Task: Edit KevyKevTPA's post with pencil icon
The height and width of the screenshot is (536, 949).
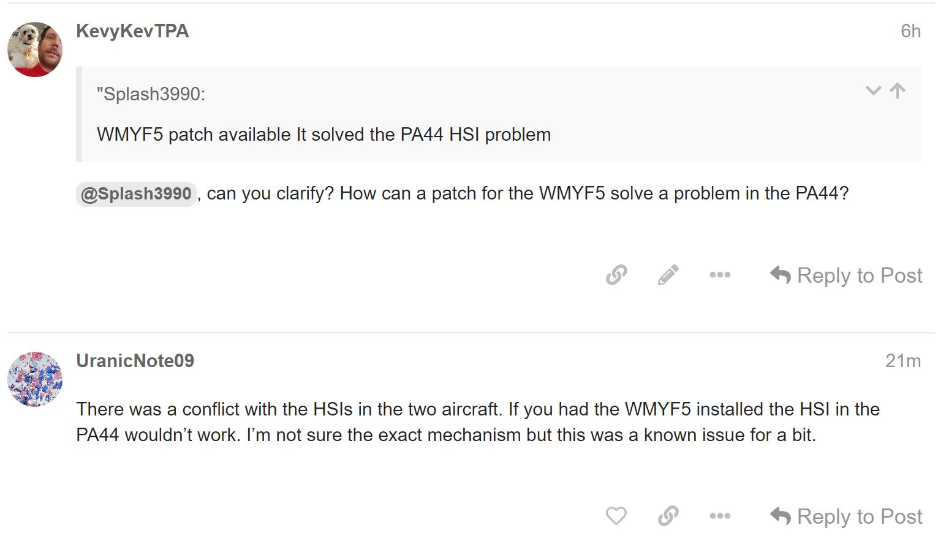Action: [668, 275]
